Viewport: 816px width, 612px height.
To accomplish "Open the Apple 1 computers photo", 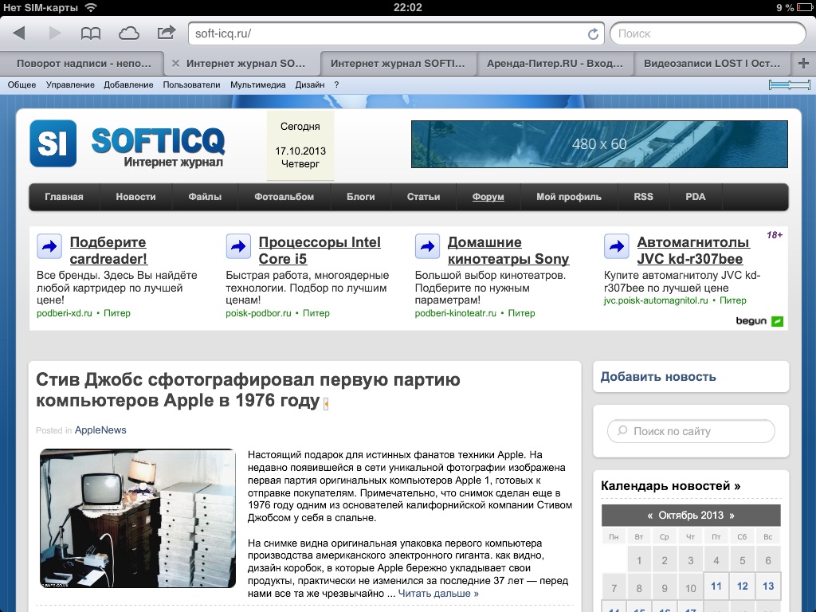I will pos(138,518).
